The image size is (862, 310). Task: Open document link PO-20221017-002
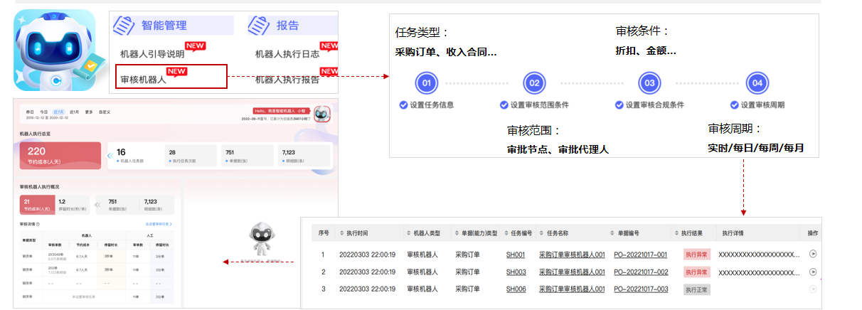click(641, 272)
